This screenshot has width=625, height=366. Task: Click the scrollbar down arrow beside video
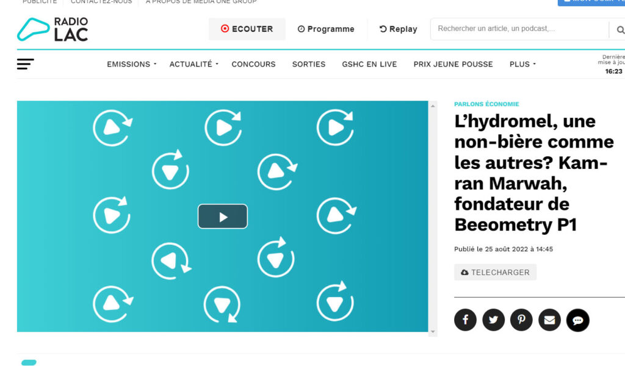[433, 332]
